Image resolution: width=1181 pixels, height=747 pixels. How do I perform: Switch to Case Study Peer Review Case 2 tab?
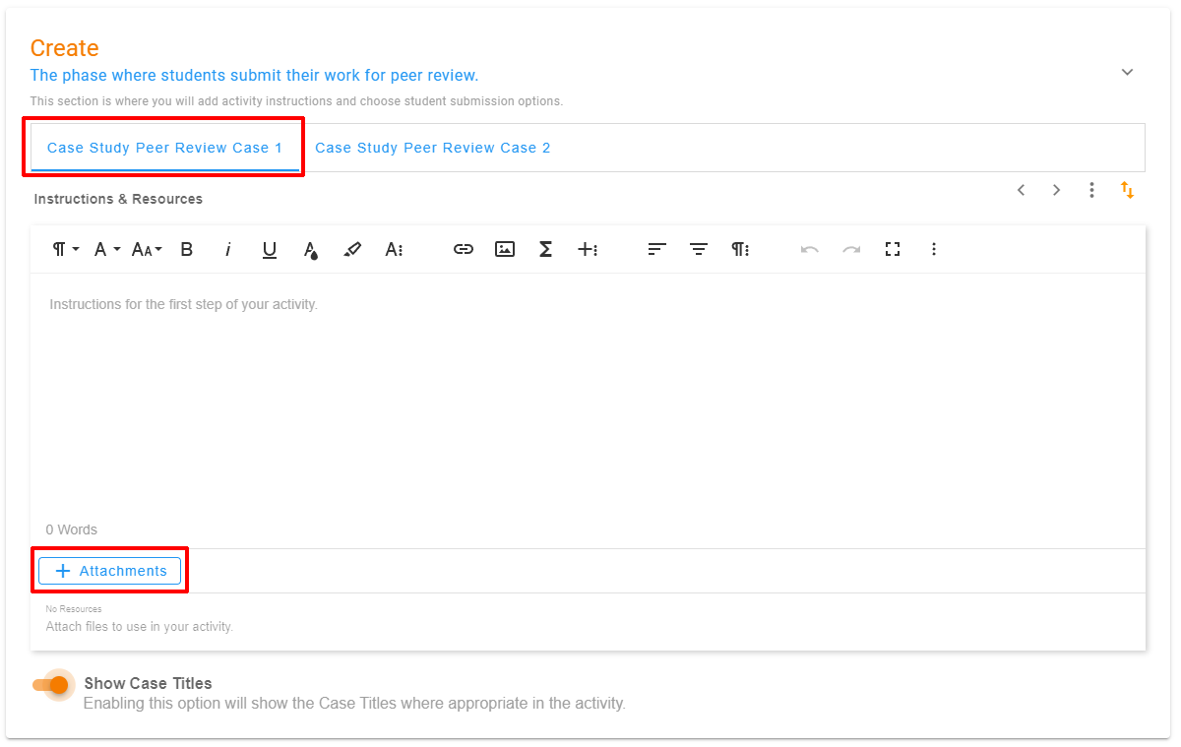[432, 148]
